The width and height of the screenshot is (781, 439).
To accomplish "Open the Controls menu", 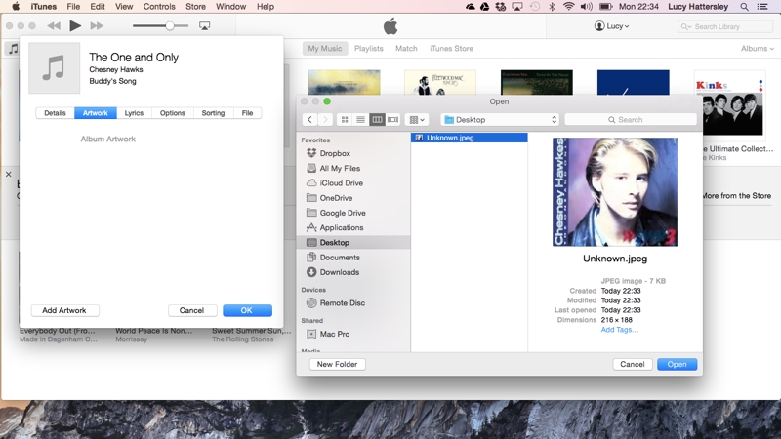I will tap(159, 7).
